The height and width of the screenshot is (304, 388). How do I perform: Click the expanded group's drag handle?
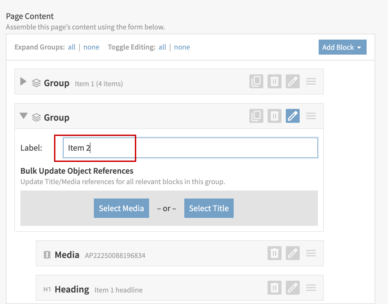point(311,116)
